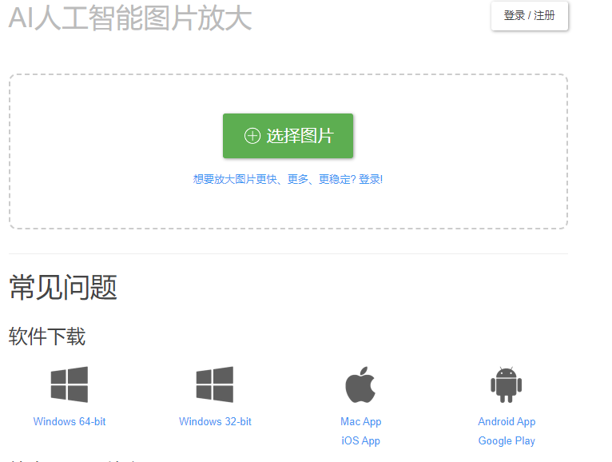Image resolution: width=612 pixels, height=462 pixels.
Task: Follow the iOS App link
Action: [360, 440]
